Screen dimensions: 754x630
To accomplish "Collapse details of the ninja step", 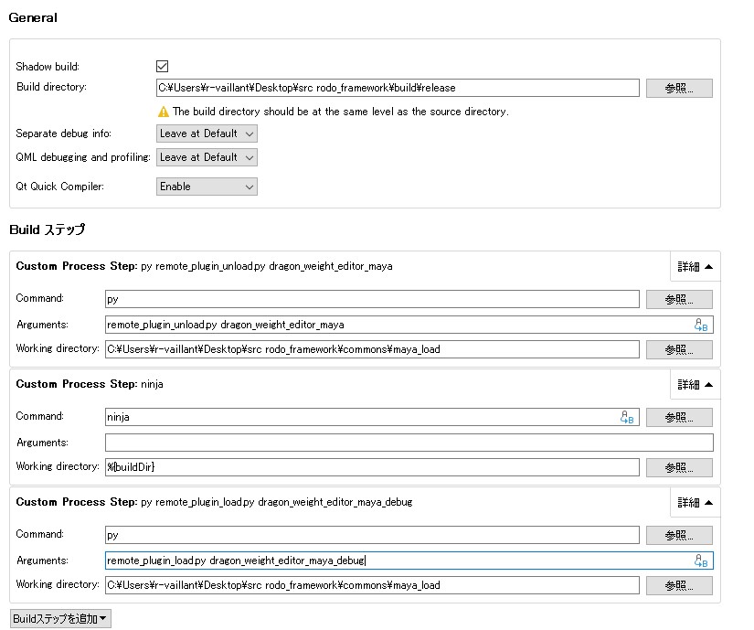I will [x=695, y=385].
